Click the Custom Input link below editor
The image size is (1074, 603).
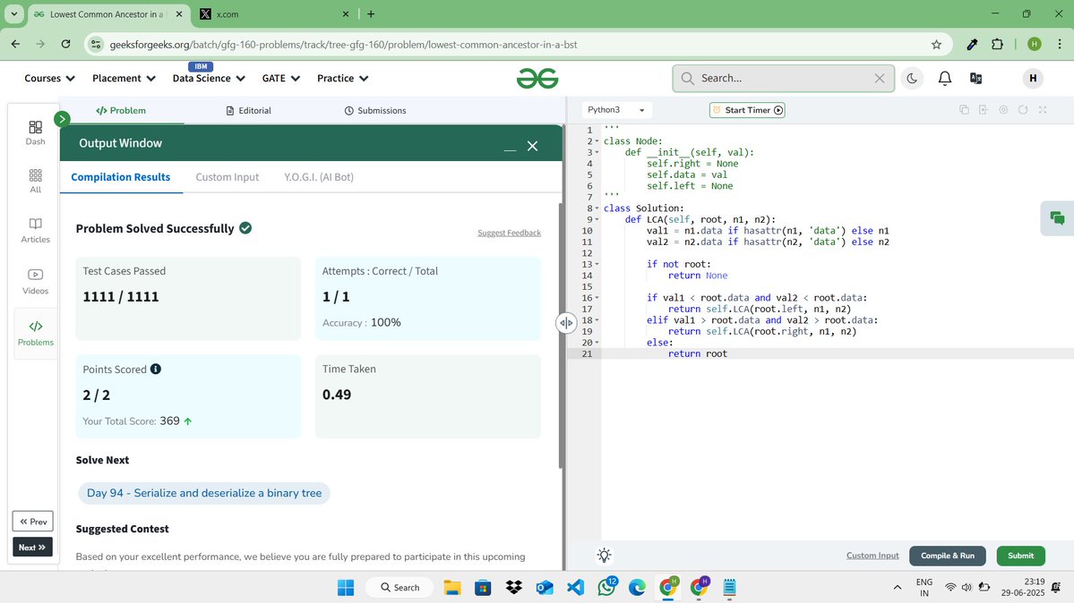point(872,555)
